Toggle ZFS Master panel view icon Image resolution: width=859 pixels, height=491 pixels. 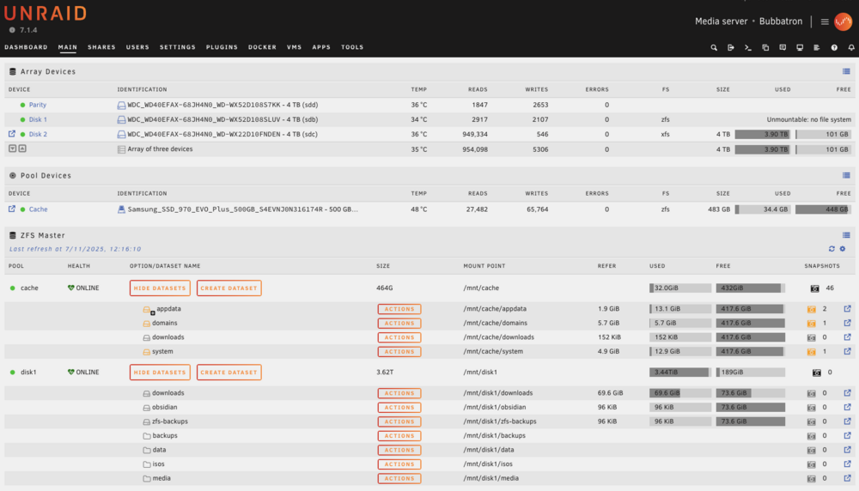click(x=846, y=235)
